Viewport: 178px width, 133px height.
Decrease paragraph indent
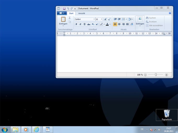115,19
